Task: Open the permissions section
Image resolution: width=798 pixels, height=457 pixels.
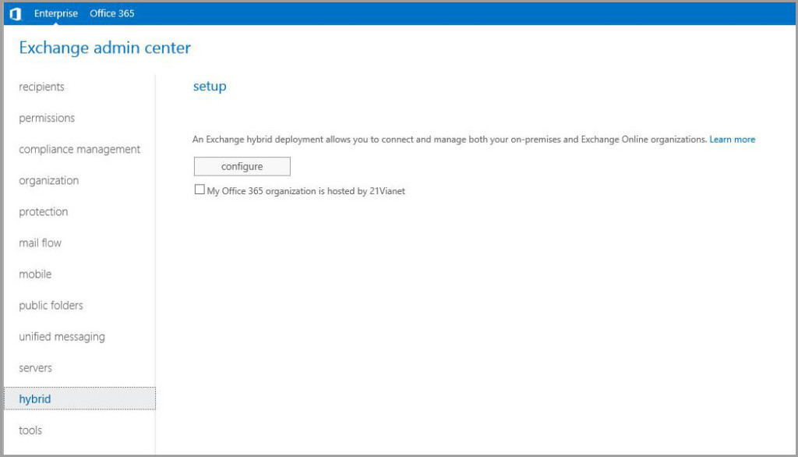Action: click(47, 118)
